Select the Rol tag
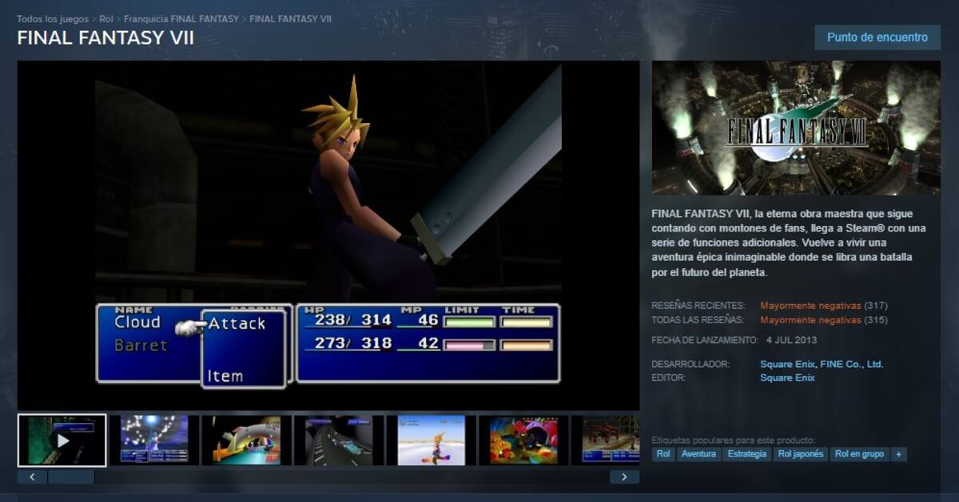959x502 pixels. (x=663, y=454)
